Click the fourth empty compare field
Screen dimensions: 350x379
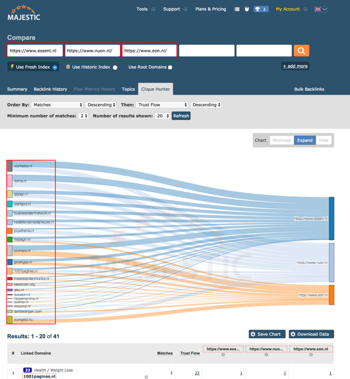(x=207, y=50)
